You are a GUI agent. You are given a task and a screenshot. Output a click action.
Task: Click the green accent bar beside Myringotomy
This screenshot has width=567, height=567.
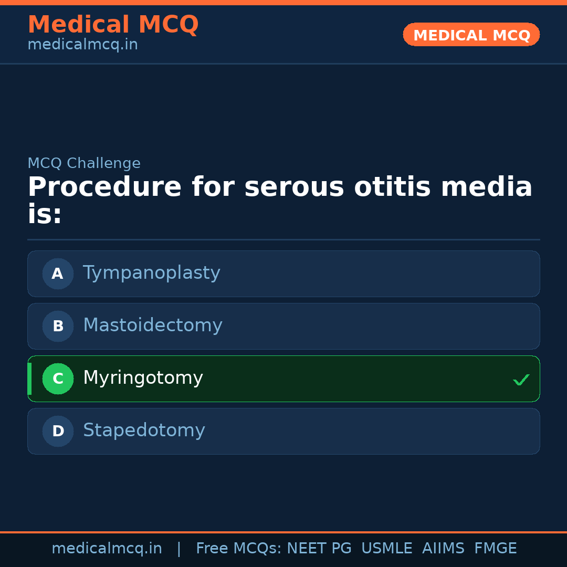29,379
